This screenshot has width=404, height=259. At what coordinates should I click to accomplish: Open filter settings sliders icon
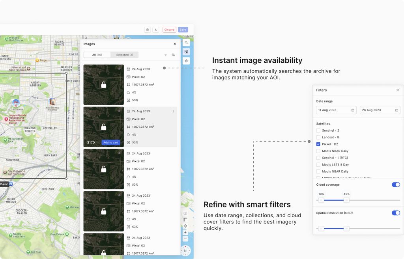pyautogui.click(x=174, y=55)
